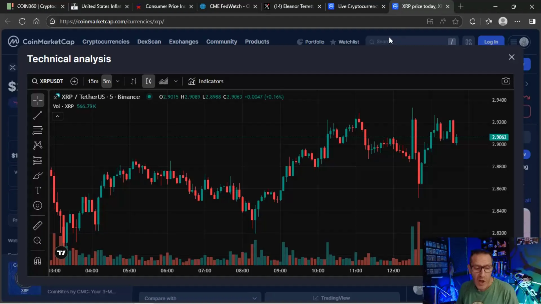541x304 pixels.
Task: Select candlestick chart style
Action: [148, 81]
